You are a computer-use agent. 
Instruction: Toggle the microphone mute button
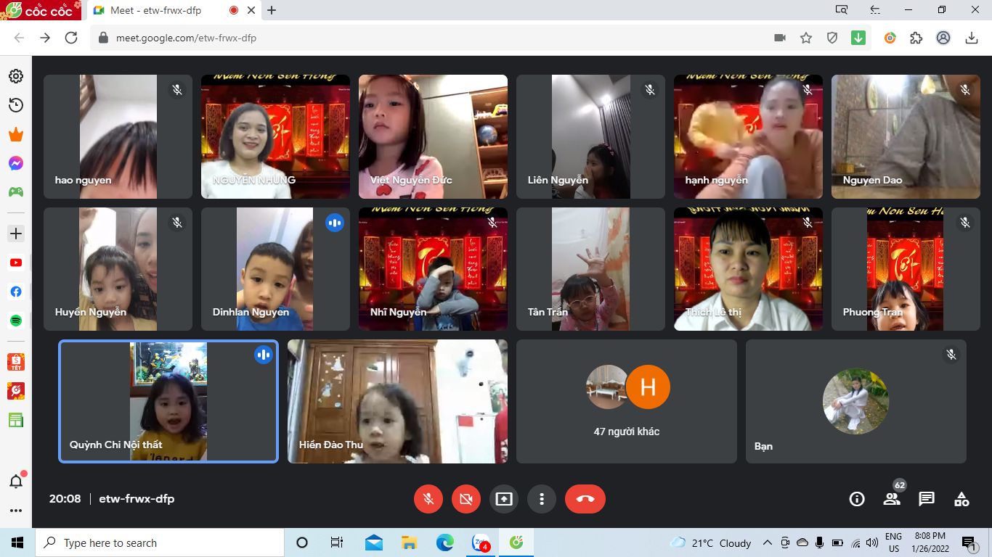point(428,499)
